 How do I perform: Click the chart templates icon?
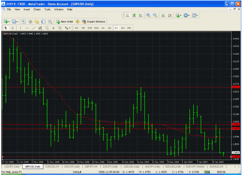pos(194,15)
